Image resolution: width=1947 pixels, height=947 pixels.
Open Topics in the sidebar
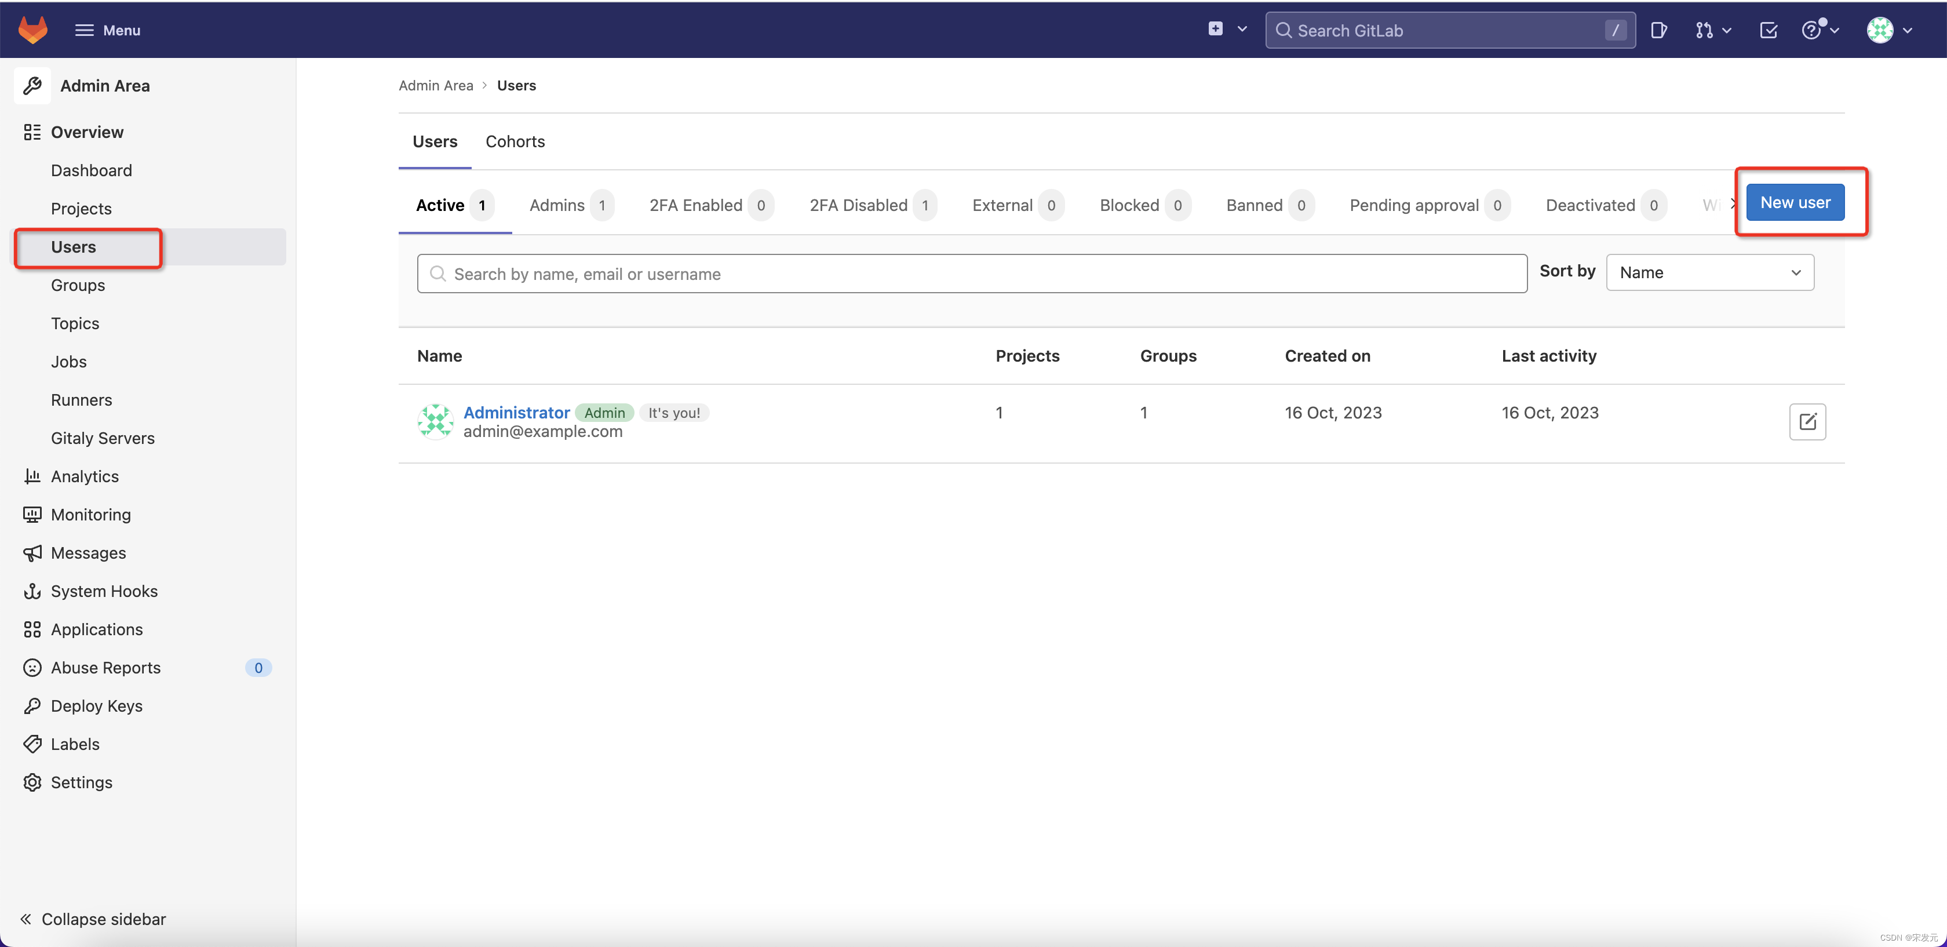point(75,323)
